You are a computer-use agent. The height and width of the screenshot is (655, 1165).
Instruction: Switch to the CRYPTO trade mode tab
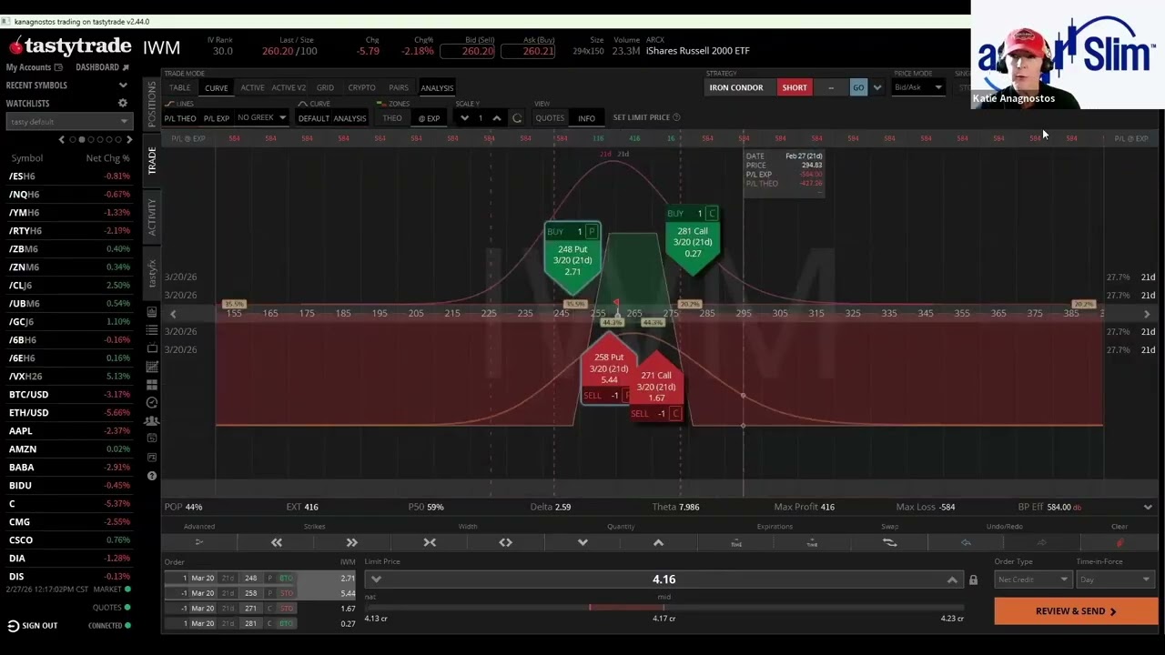361,87
